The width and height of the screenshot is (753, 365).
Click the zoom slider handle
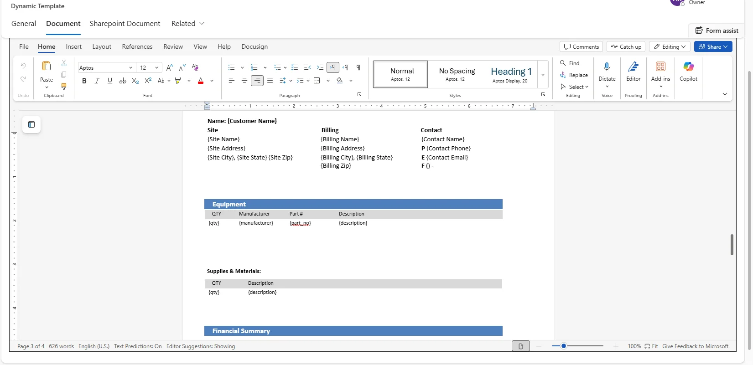(564, 346)
